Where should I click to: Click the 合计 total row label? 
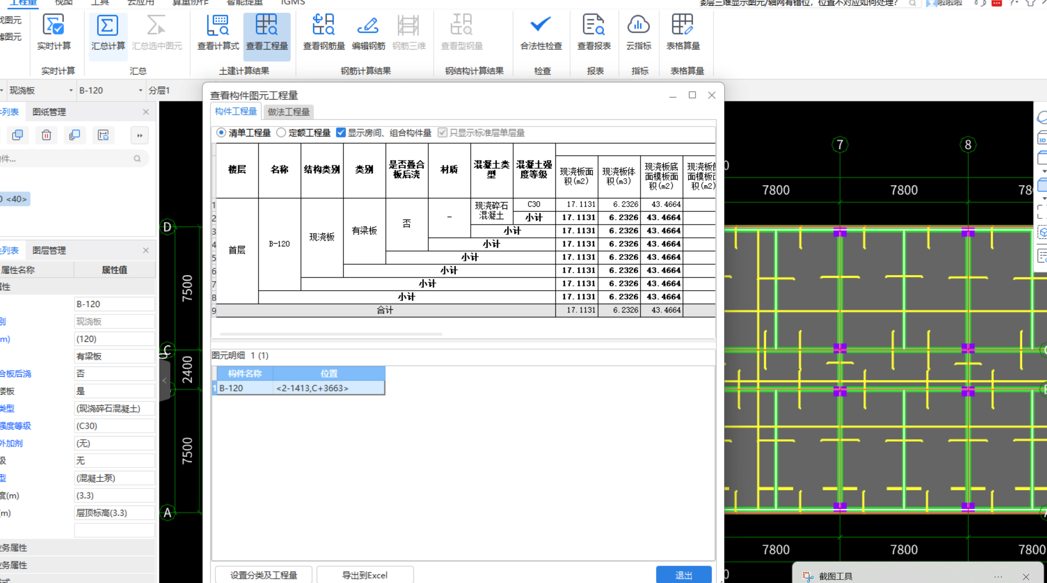coord(385,310)
